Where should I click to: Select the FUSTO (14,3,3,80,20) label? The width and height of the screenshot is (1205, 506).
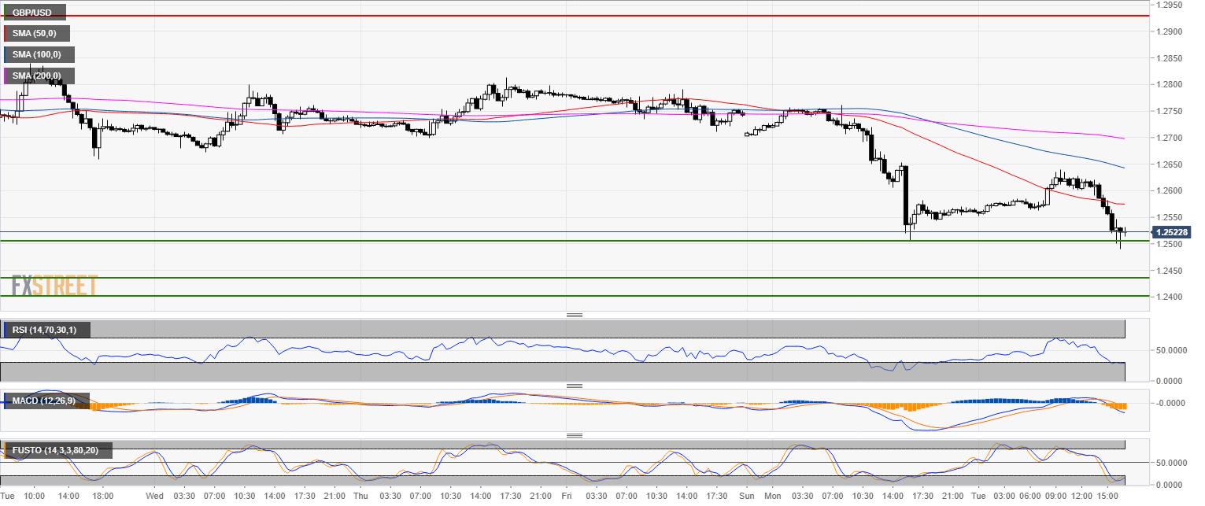[57, 450]
